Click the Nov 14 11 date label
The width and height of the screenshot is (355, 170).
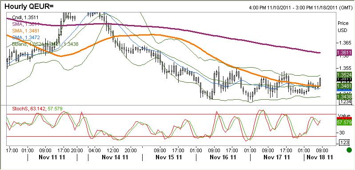(x=116, y=157)
